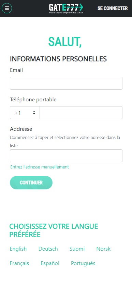Change site language to Español
The height and width of the screenshot is (289, 132).
click(x=50, y=263)
